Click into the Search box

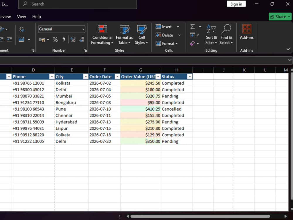(78, 4)
